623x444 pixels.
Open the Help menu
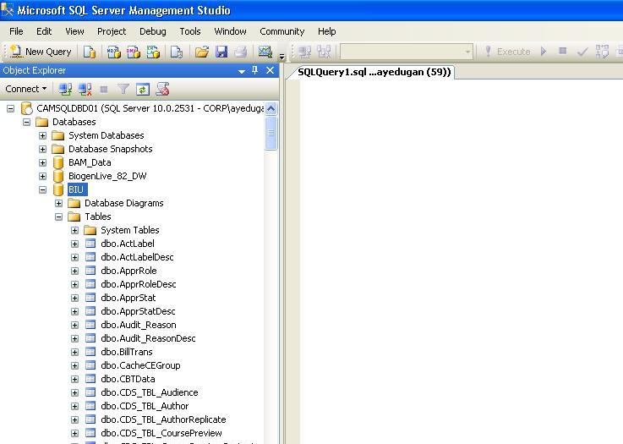tap(327, 31)
